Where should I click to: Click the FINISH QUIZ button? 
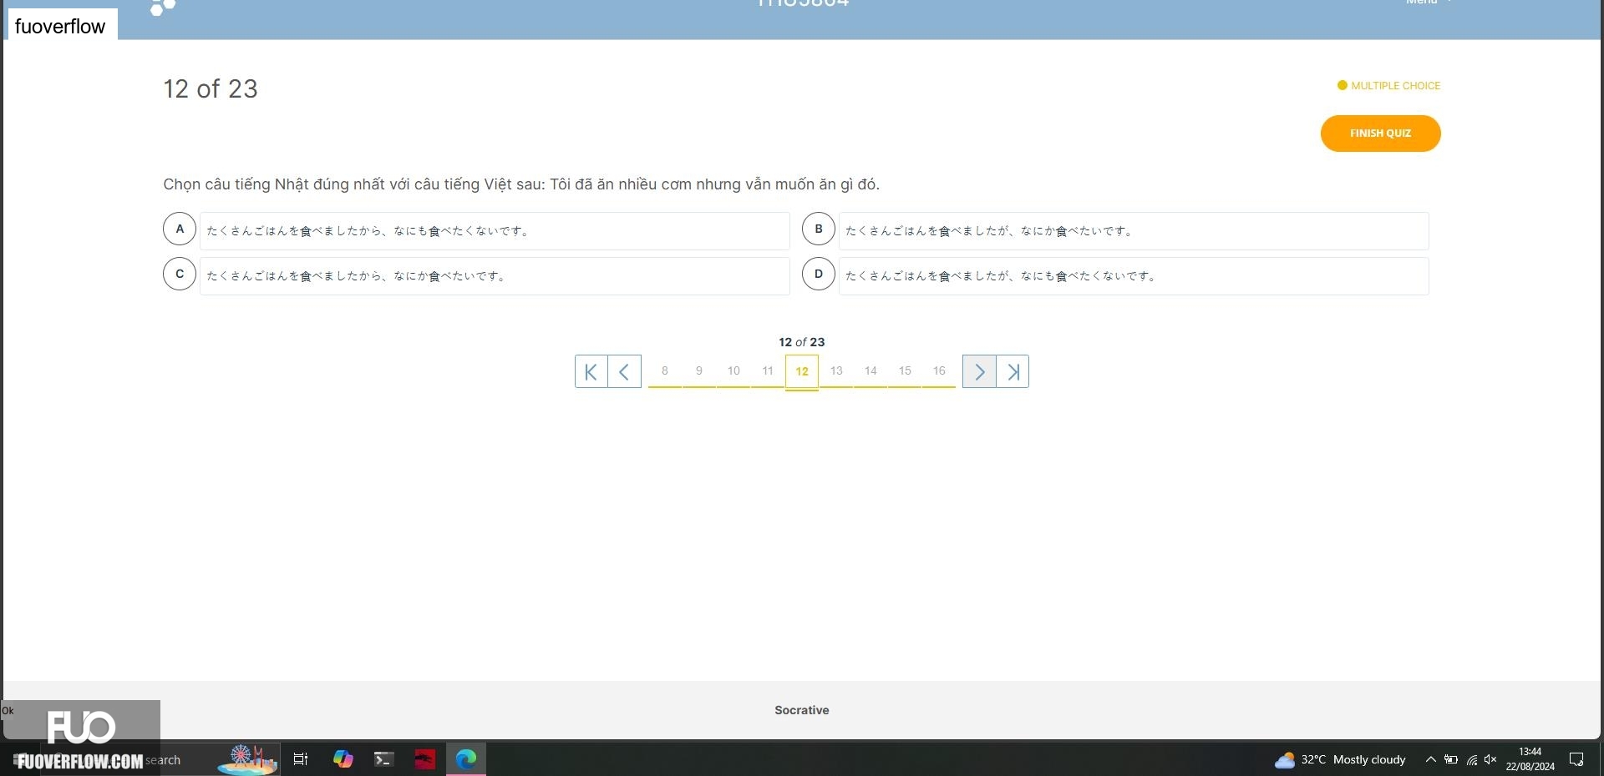[x=1380, y=134]
